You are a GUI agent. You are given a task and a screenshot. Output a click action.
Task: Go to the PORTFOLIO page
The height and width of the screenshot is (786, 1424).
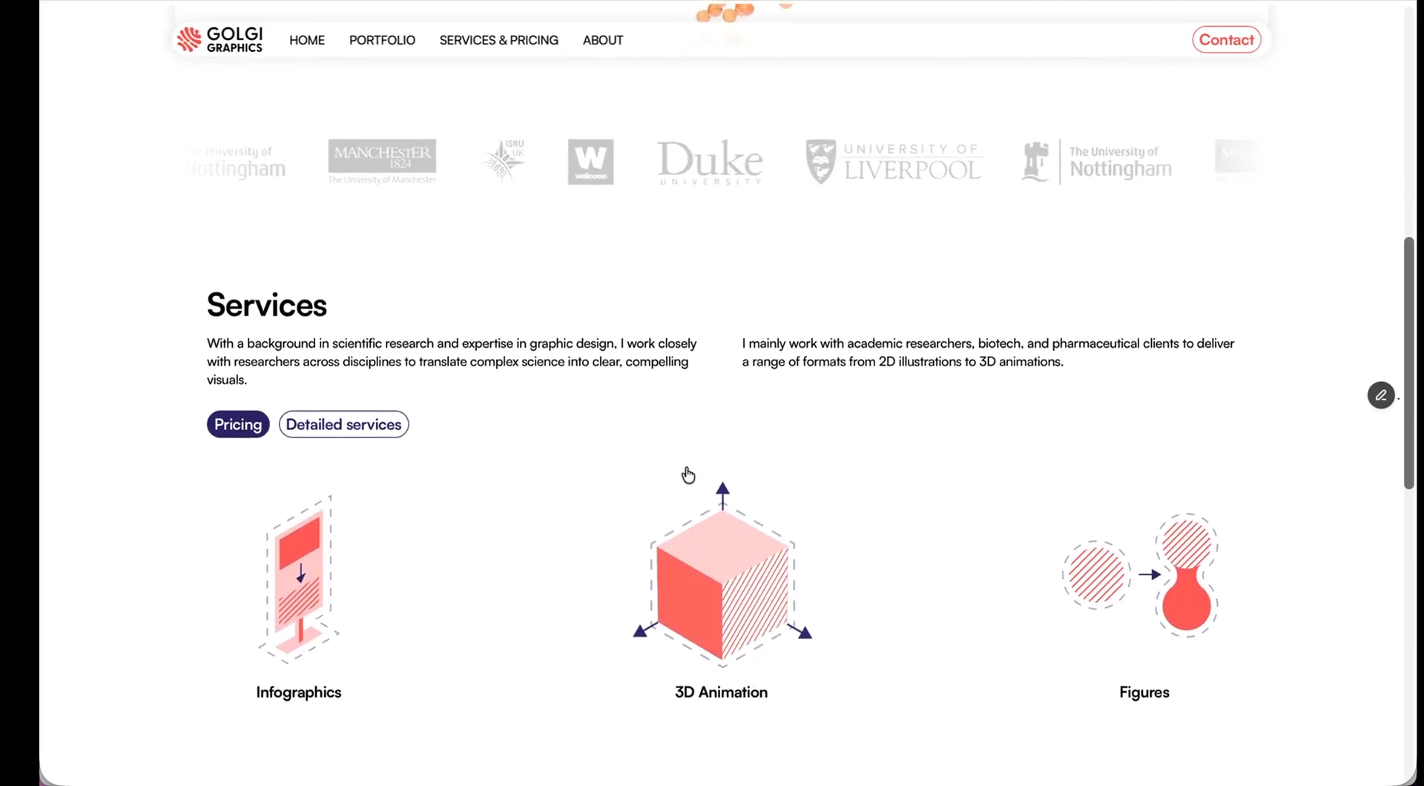(382, 40)
